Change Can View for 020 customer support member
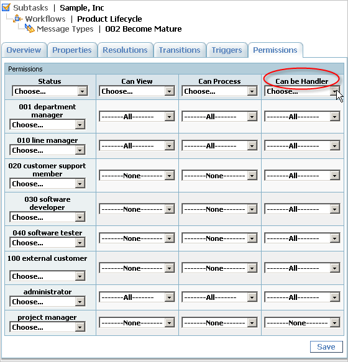 [137, 176]
